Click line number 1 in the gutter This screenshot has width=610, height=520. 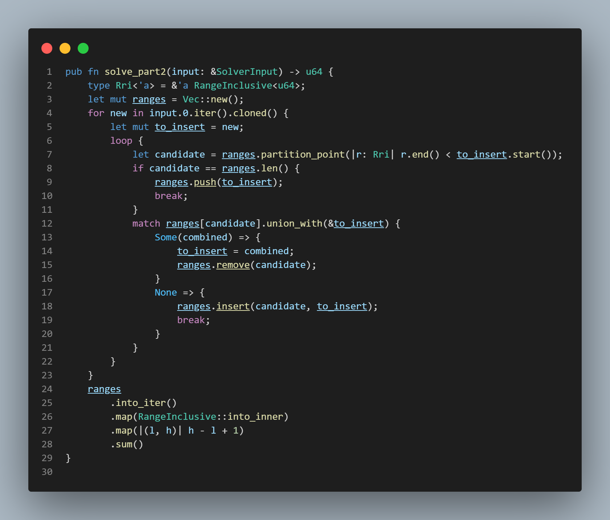(49, 72)
